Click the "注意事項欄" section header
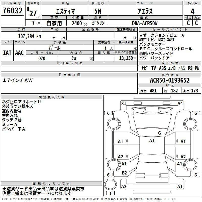202x202 pixels. point(69,75)
